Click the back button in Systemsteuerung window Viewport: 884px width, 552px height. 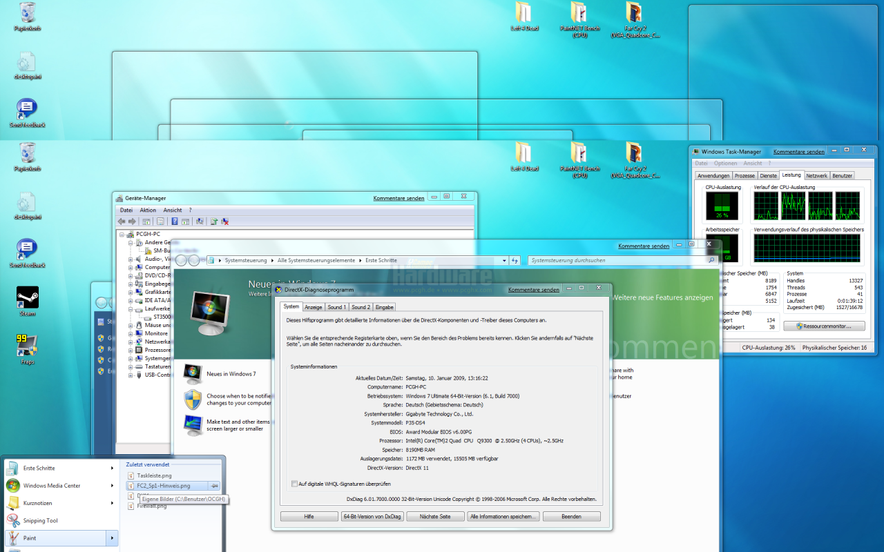(182, 260)
